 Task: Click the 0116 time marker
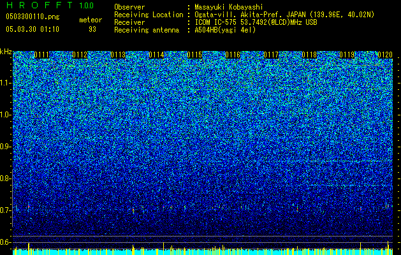click(x=233, y=55)
